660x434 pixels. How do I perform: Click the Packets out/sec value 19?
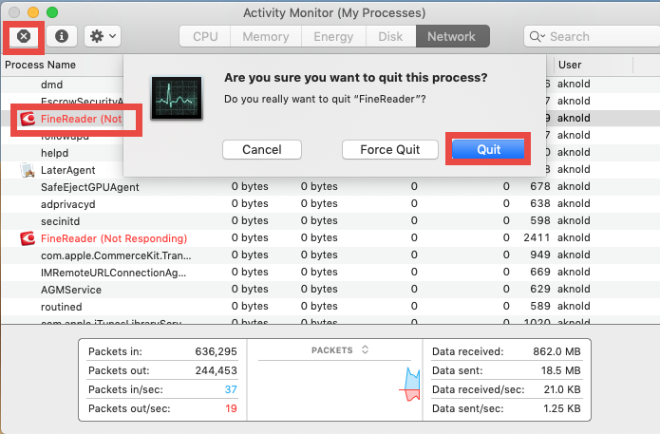[x=231, y=408]
